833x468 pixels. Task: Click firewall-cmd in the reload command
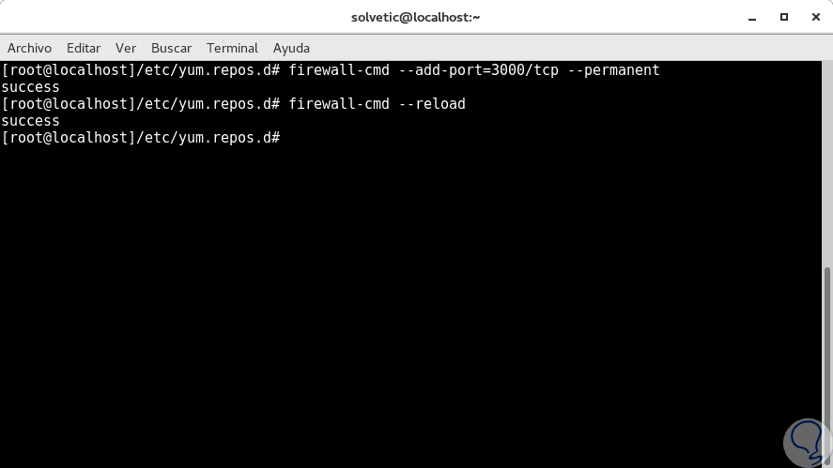(x=338, y=104)
